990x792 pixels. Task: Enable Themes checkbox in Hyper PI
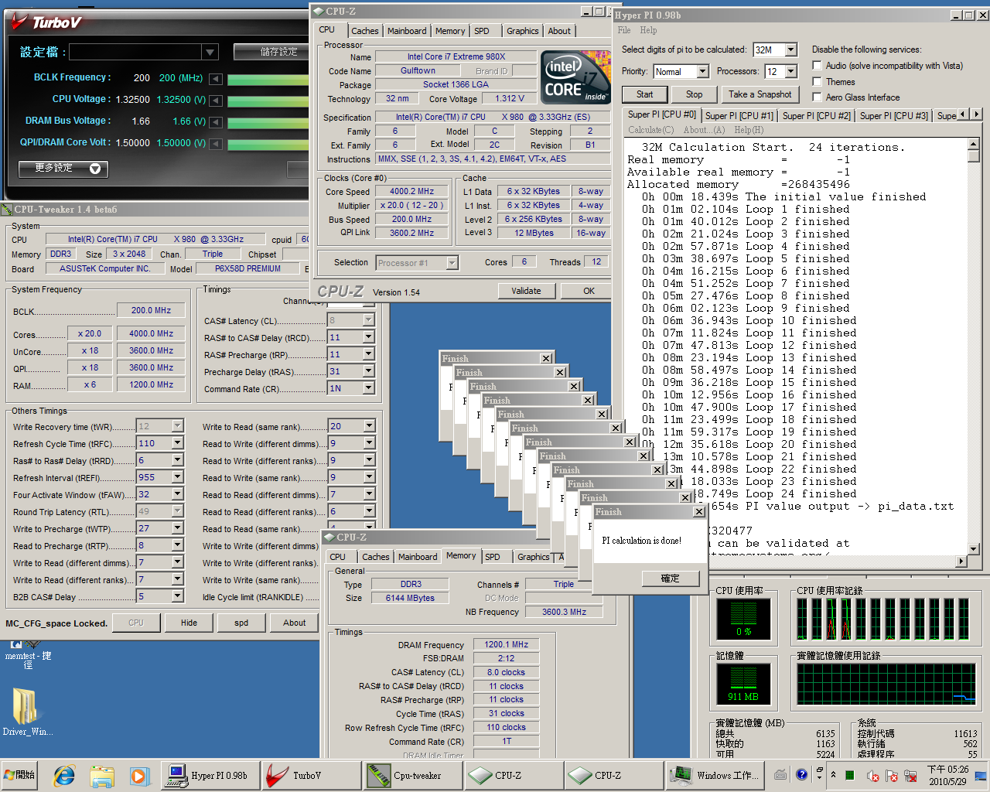pos(817,81)
